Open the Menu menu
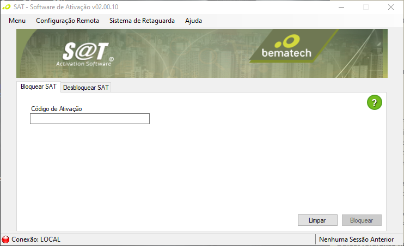 click(x=17, y=21)
